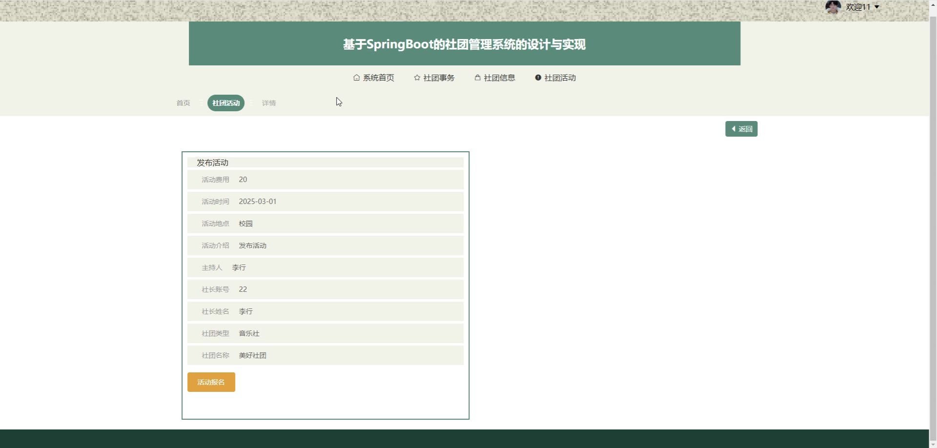Go to 首页 in the breadcrumb
Image resolution: width=937 pixels, height=448 pixels.
click(x=183, y=103)
